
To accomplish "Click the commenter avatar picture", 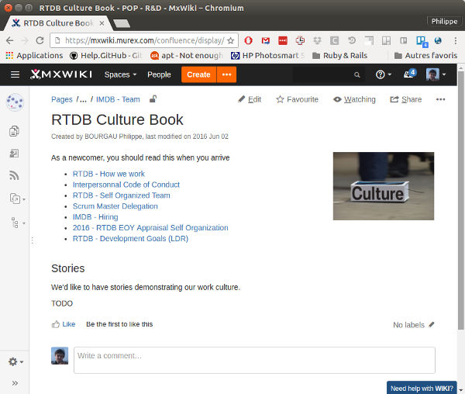I will tap(60, 356).
